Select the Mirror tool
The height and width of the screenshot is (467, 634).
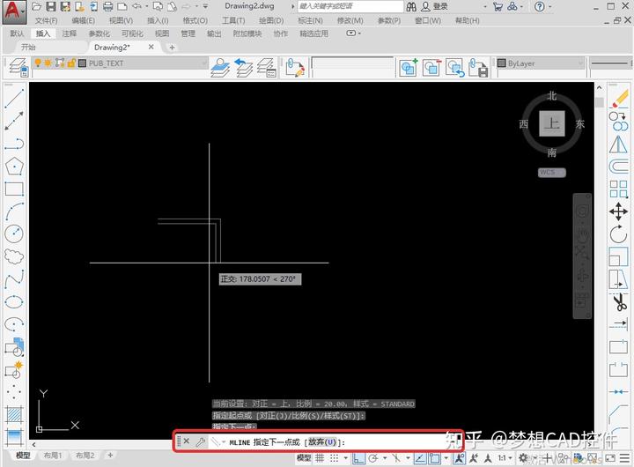click(618, 145)
